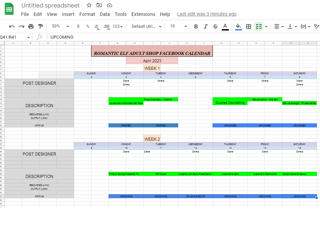Select Service spotlight - Private parties cell
Viewport: 320px width, 246px height.
tap(299, 103)
